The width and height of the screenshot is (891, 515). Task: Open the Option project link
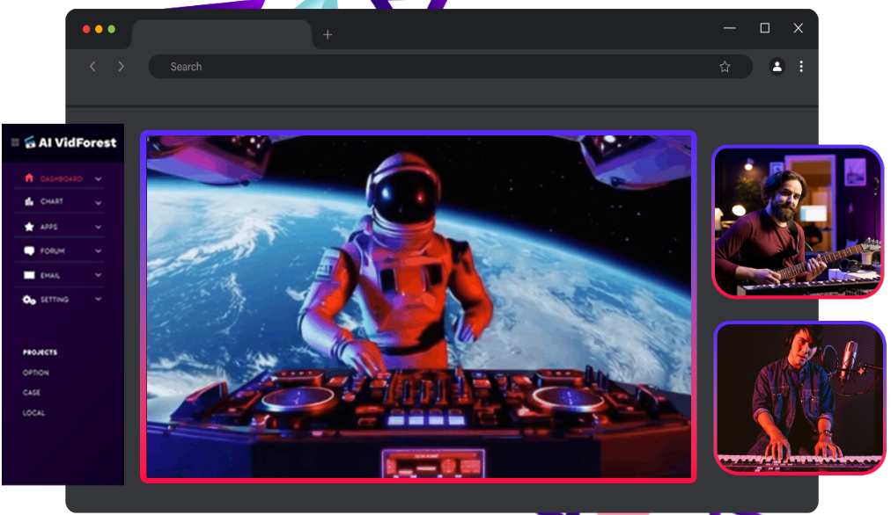tap(36, 373)
